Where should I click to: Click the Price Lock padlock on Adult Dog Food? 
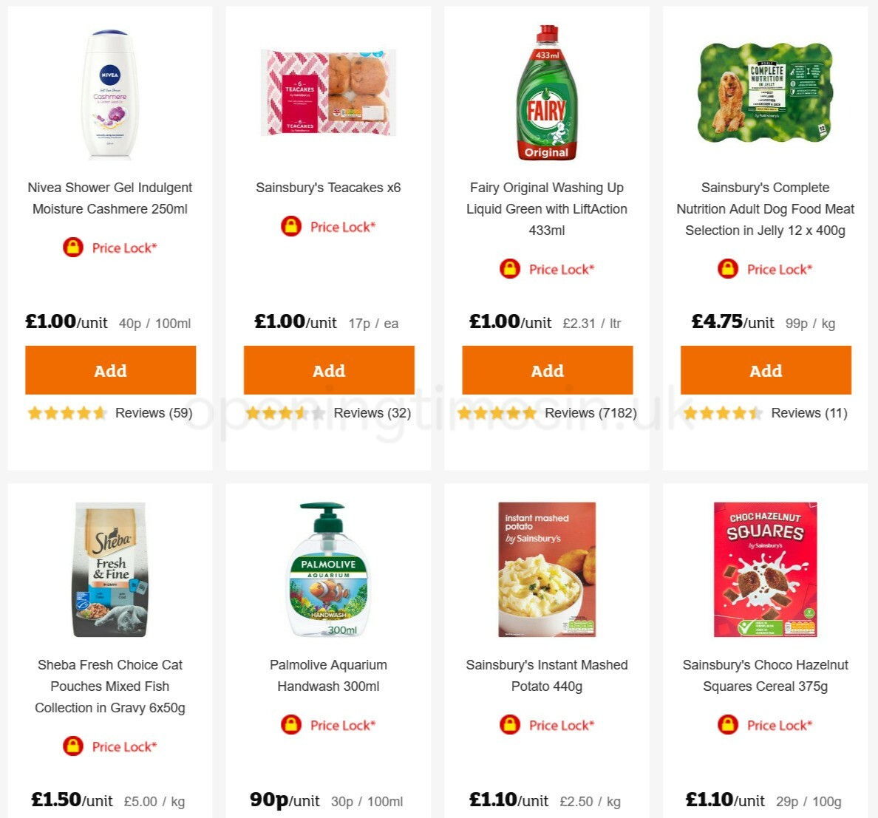click(x=727, y=269)
